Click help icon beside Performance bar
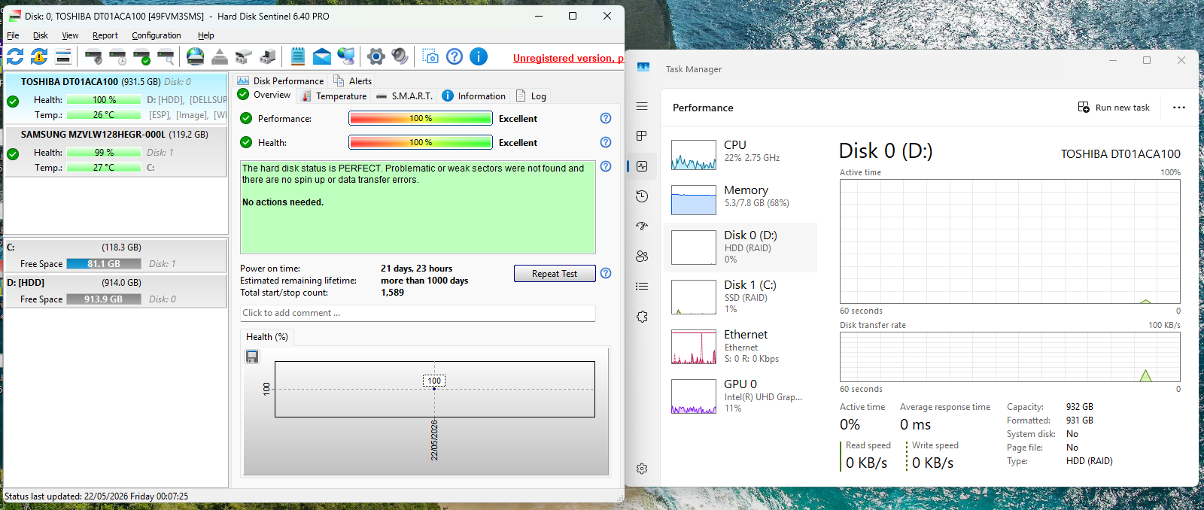 click(606, 118)
